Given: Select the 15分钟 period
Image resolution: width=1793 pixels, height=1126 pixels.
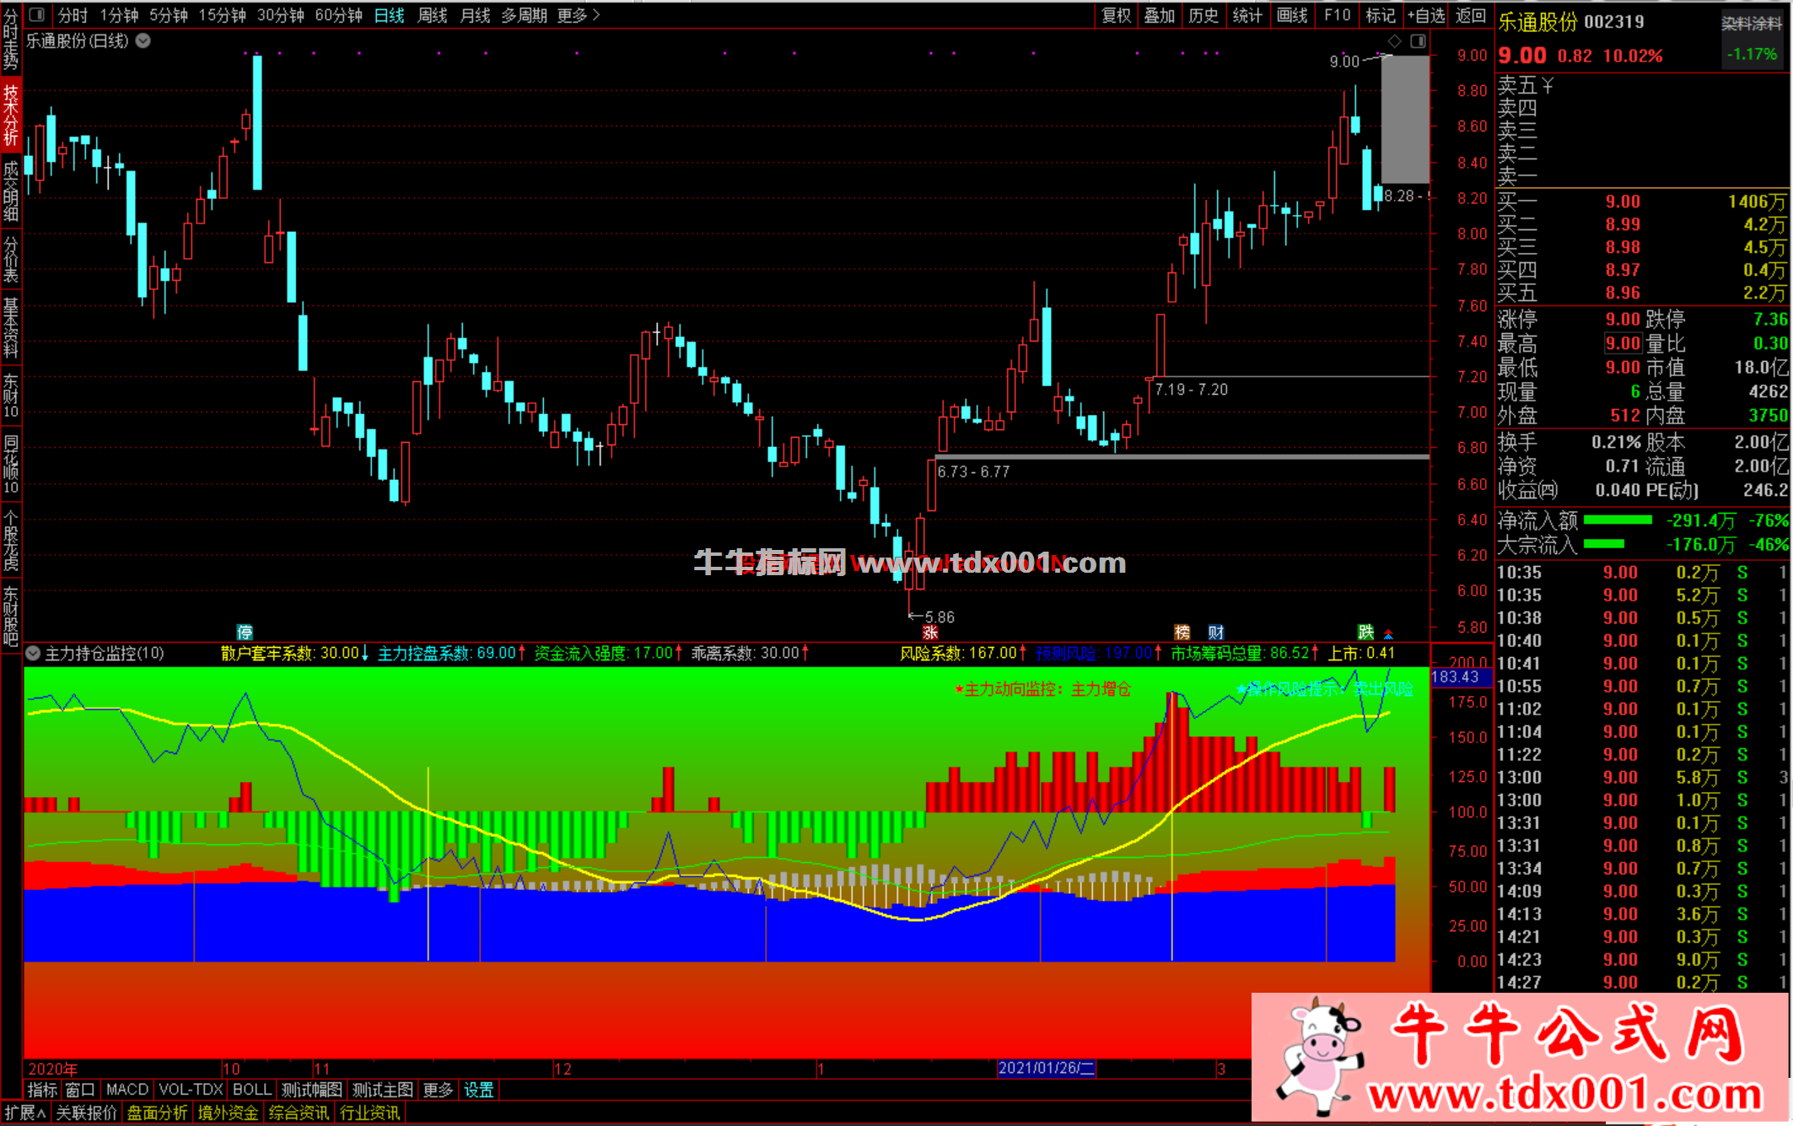Looking at the screenshot, I should click(x=222, y=15).
